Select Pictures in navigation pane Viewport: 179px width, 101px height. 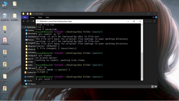pyautogui.click(x=30, y=40)
